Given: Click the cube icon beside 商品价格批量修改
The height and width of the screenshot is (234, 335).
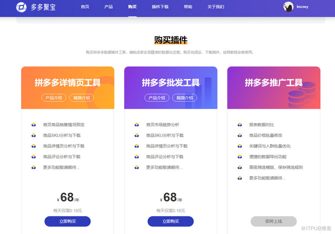Looking at the screenshot, I should (240, 135).
